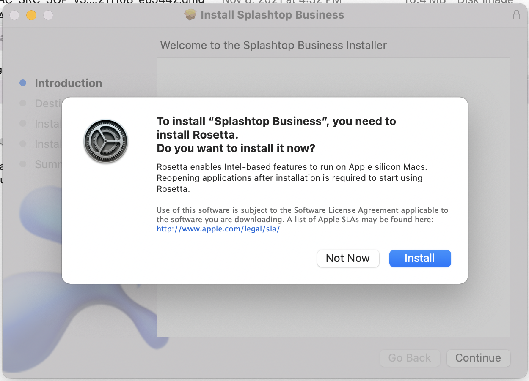This screenshot has width=529, height=381.
Task: Open the Apple SLA legal link
Action: click(218, 229)
